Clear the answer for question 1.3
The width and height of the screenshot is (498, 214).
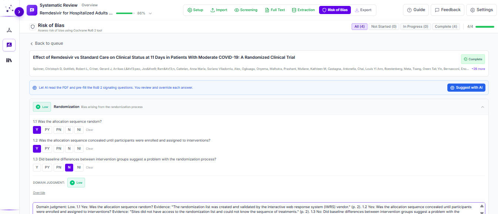pyautogui.click(x=89, y=167)
